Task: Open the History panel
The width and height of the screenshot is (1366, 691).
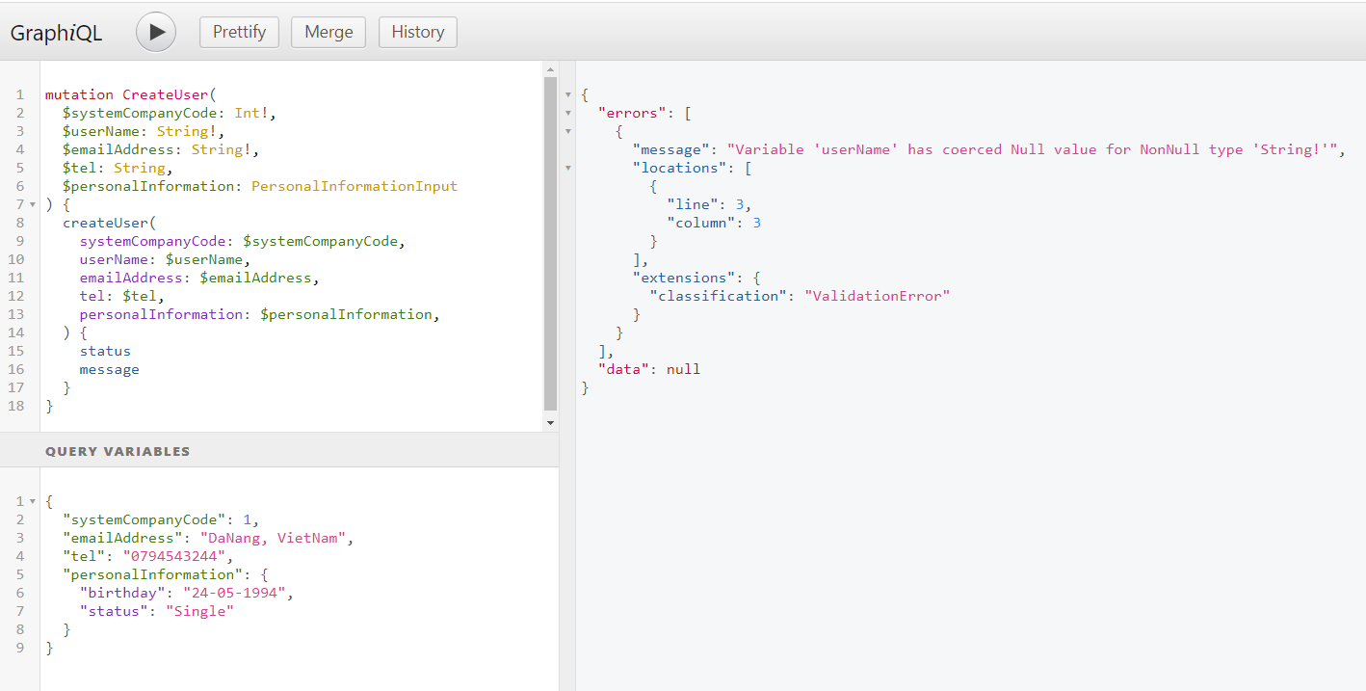Action: click(417, 32)
